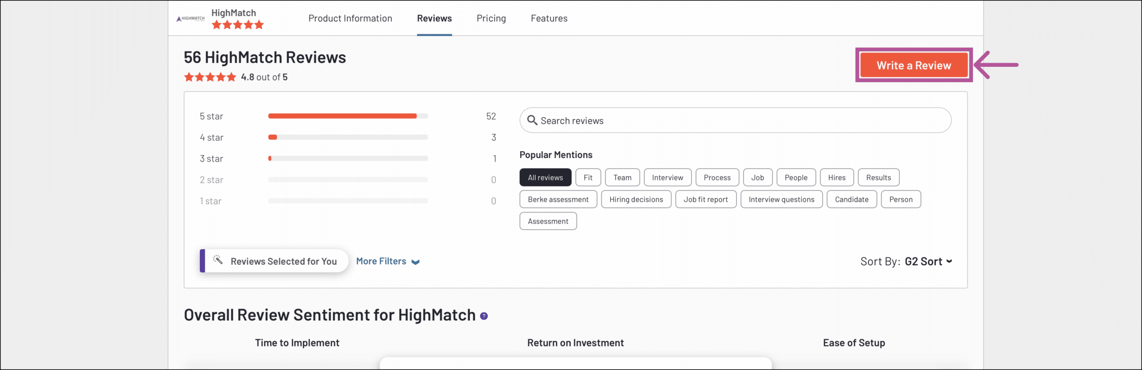Image resolution: width=1142 pixels, height=370 pixels.
Task: Toggle Reviews Selected for You
Action: coord(275,261)
